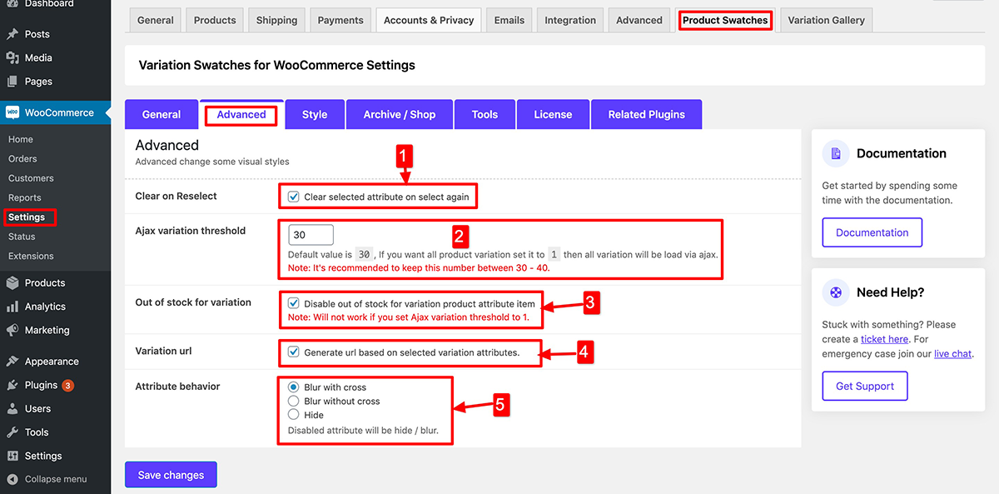This screenshot has height=494, width=999.
Task: Click the Plugins update count badge
Action: [x=68, y=386]
